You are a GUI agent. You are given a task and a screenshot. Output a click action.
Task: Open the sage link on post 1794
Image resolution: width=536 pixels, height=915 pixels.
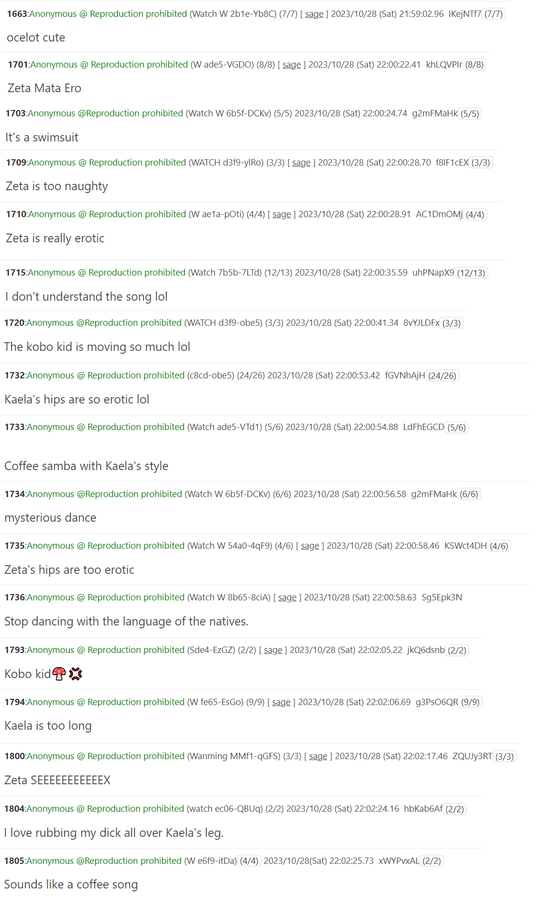(x=281, y=702)
